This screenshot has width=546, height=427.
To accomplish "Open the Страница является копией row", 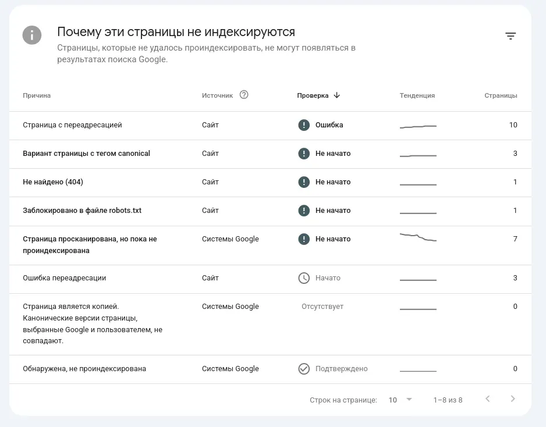I will (x=270, y=325).
